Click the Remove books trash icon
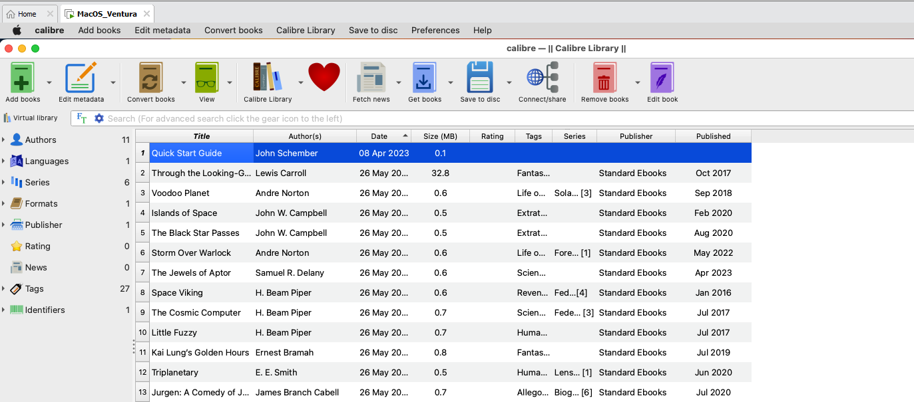The height and width of the screenshot is (402, 914). [604, 79]
